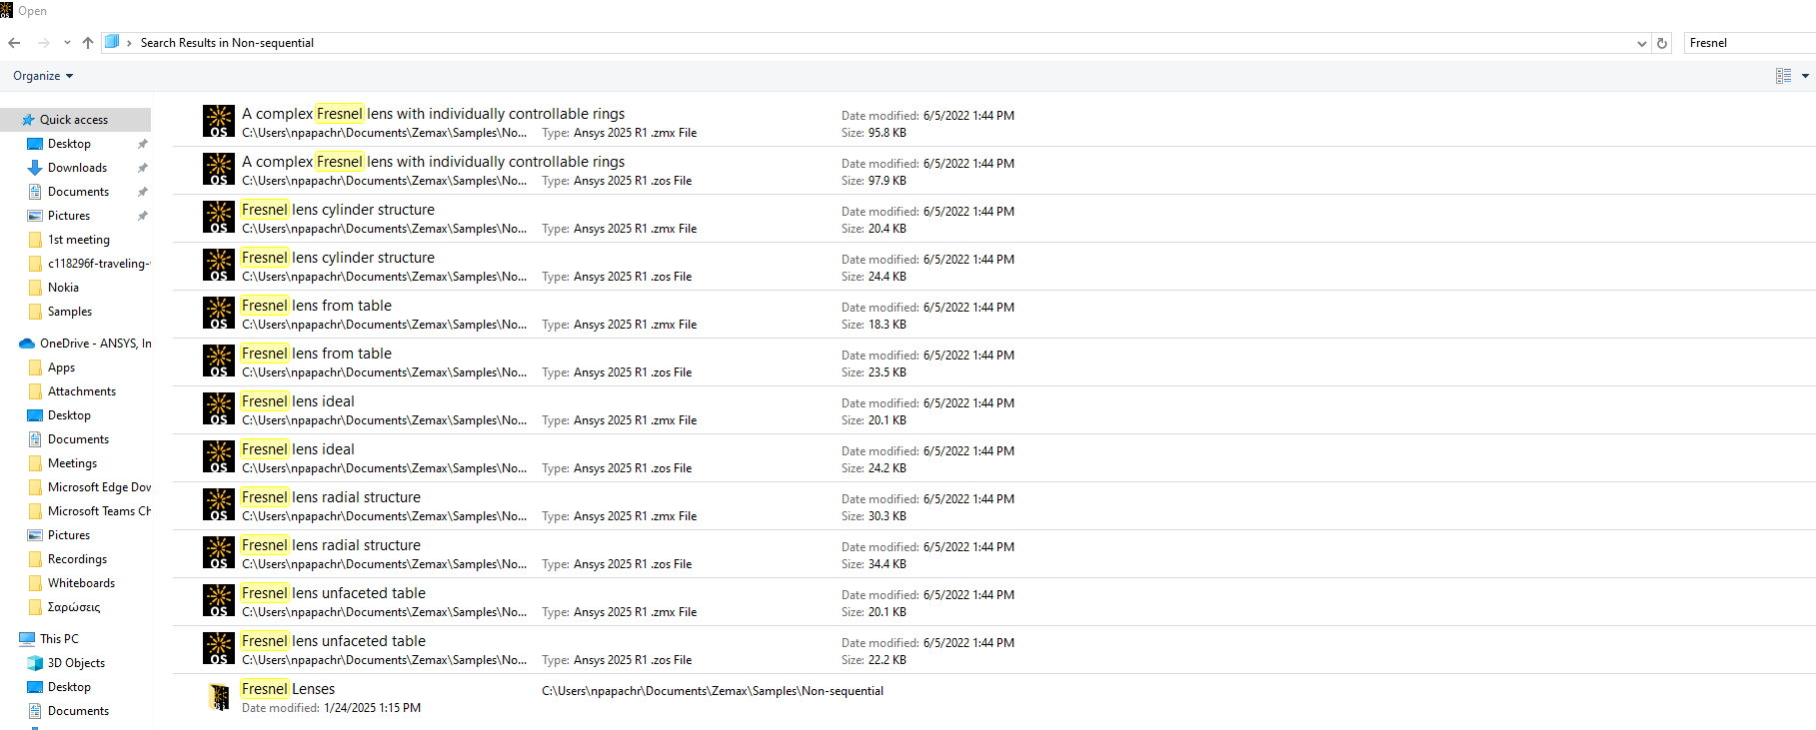Viewport: 1816px width, 730px height.
Task: Open pinned Pictures under Quick access
Action: click(69, 216)
